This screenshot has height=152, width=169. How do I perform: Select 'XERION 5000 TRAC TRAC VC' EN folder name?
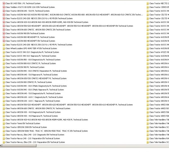(46, 131)
